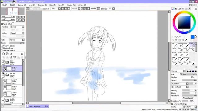
Task: Select Layer8 in layers list
Action: [x=13, y=94]
